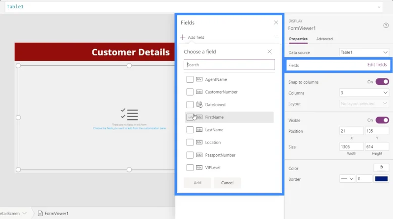Click the Position X field showing 21

351,131
